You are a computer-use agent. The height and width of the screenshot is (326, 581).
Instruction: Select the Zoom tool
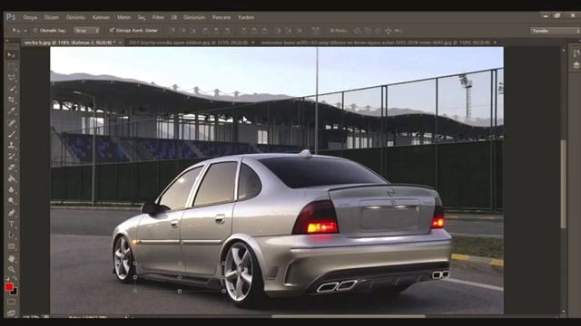tap(12, 270)
